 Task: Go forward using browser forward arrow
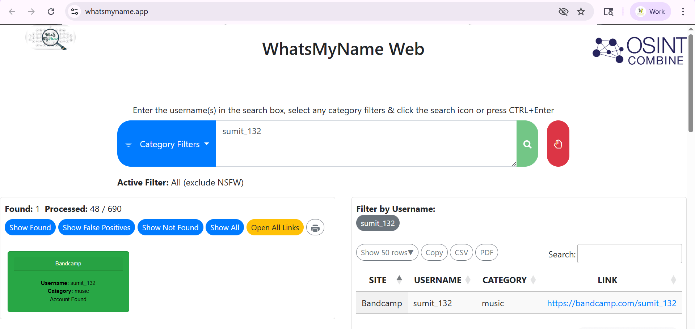pos(31,12)
